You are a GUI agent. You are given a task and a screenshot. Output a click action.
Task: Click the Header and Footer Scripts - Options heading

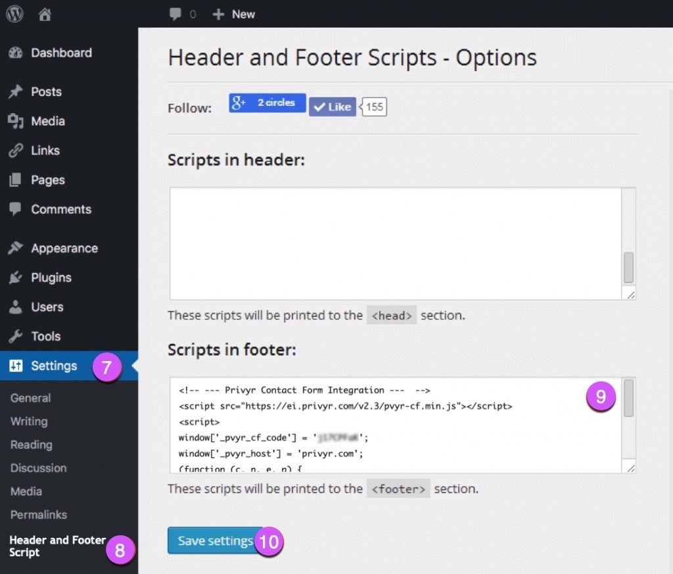352,57
